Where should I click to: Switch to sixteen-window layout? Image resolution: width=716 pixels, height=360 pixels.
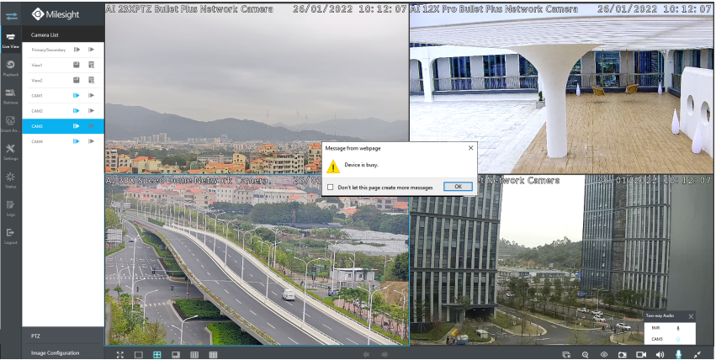point(213,354)
